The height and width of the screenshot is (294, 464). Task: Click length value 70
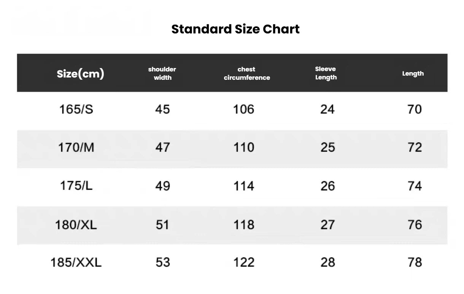[x=415, y=109]
